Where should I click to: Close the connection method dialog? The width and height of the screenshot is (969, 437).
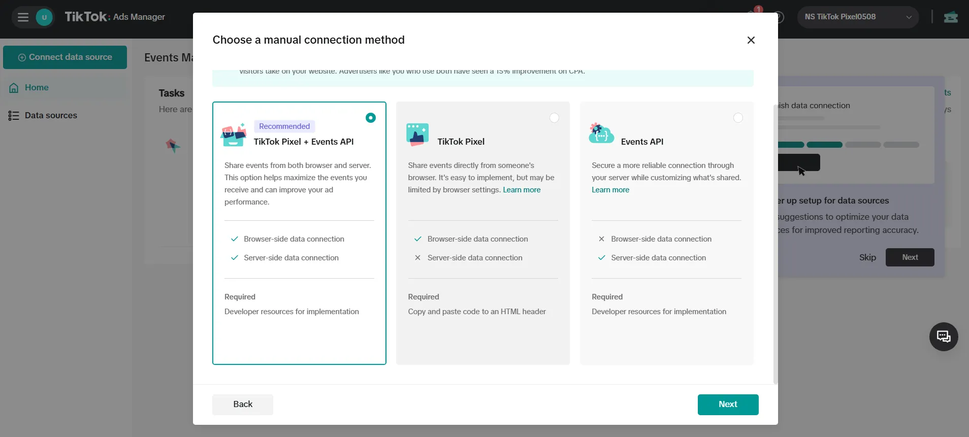coord(751,40)
